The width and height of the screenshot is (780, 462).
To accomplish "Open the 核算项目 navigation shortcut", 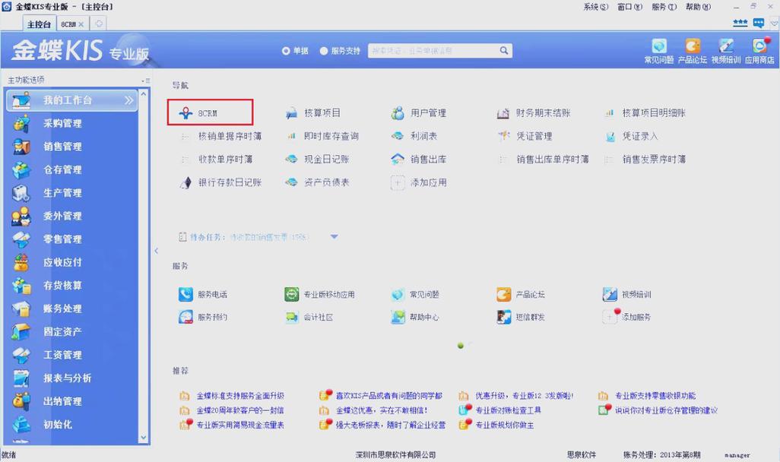I will pyautogui.click(x=313, y=113).
